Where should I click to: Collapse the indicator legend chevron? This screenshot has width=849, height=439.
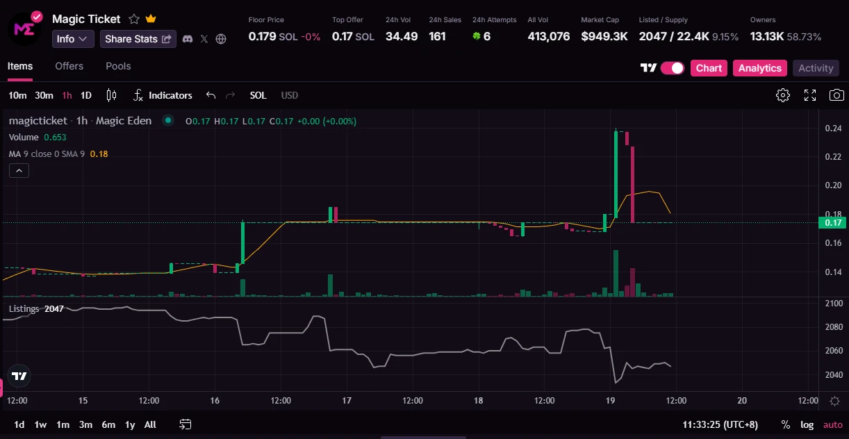(19, 170)
